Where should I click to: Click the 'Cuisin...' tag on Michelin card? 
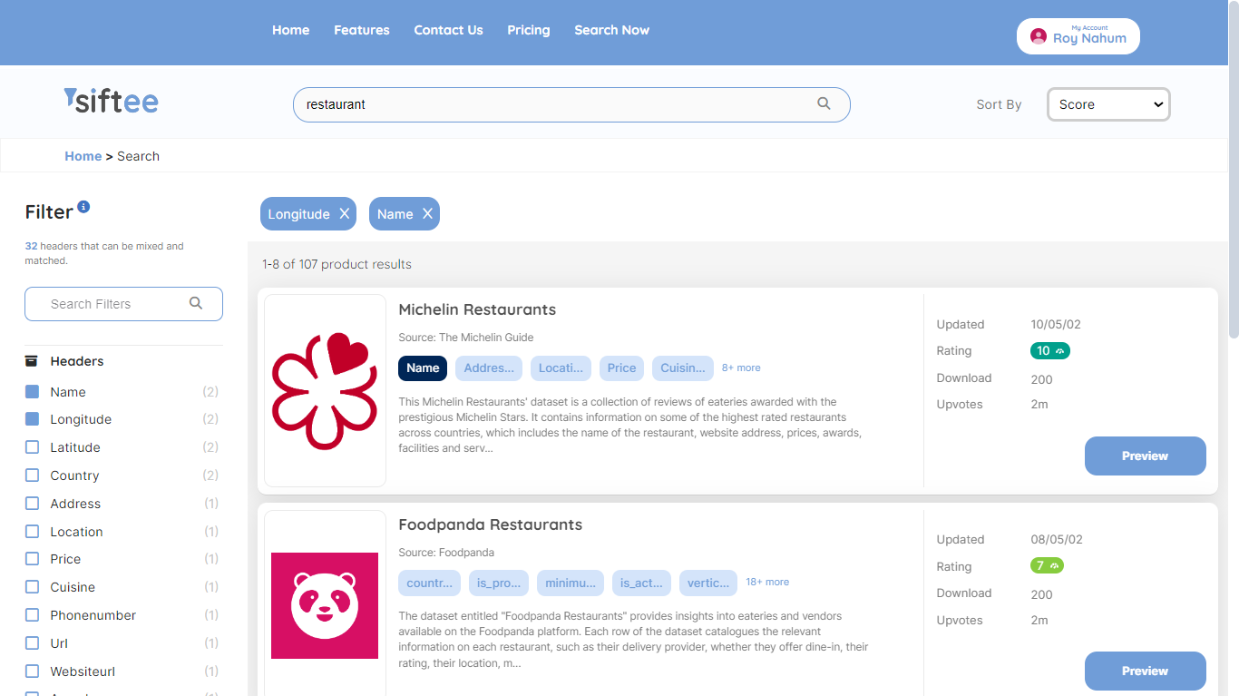coord(683,368)
